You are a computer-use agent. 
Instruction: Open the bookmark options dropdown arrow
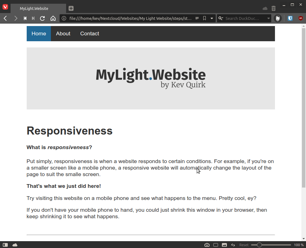[212, 18]
